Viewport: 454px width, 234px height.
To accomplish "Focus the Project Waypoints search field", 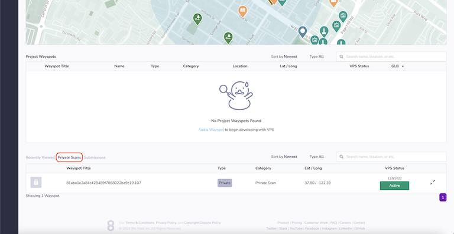I will click(391, 57).
